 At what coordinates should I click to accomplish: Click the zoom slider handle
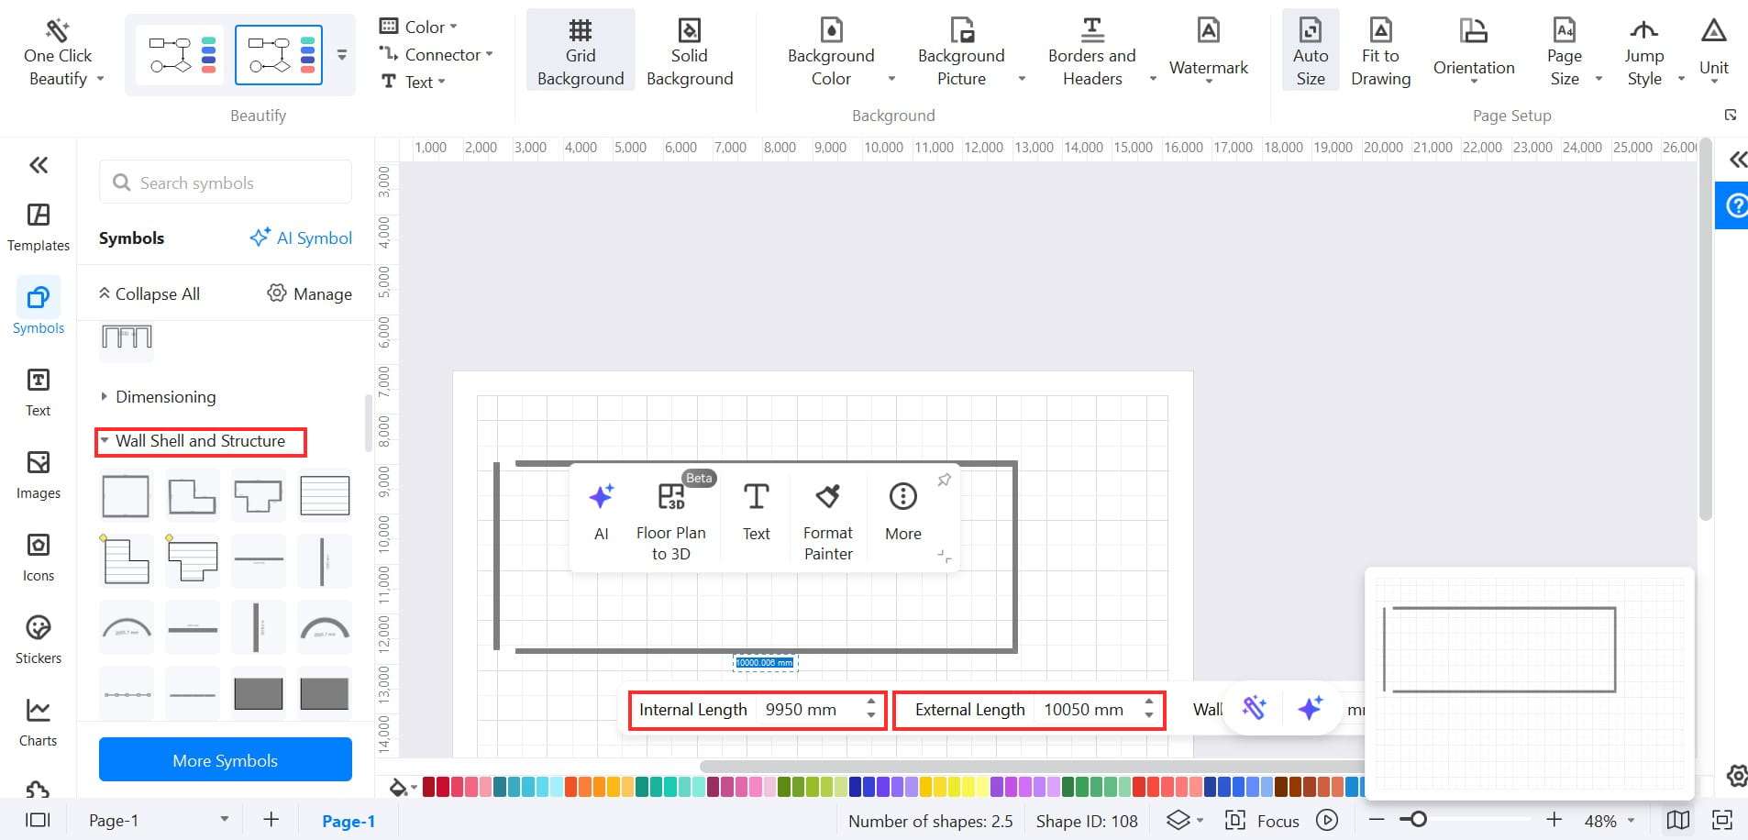[1418, 819]
